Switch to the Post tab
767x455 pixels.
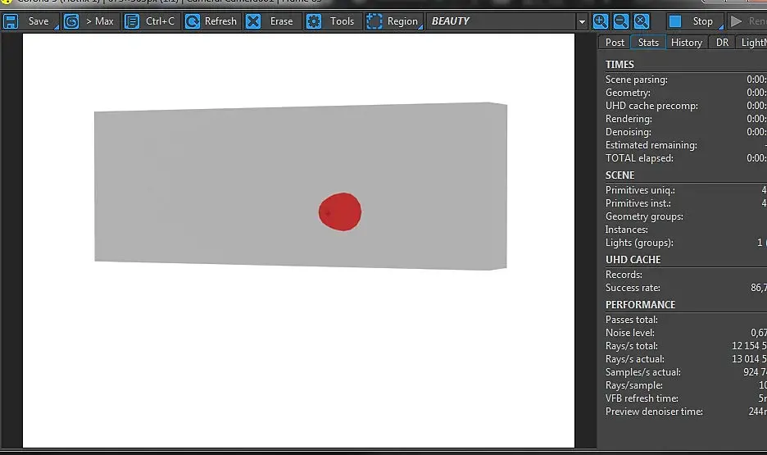coord(615,43)
